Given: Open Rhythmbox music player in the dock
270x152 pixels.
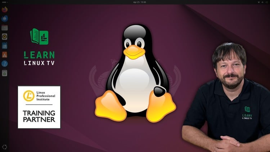Looking at the screenshot, I should click(x=5, y=36).
